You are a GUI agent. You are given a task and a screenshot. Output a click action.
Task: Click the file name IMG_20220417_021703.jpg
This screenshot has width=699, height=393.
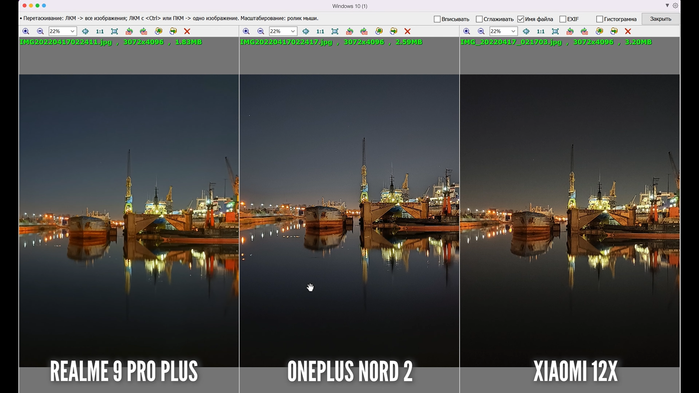pos(511,42)
